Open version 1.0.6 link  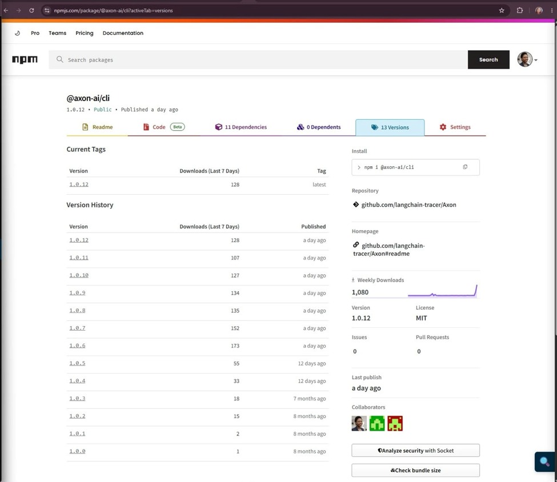tap(78, 346)
